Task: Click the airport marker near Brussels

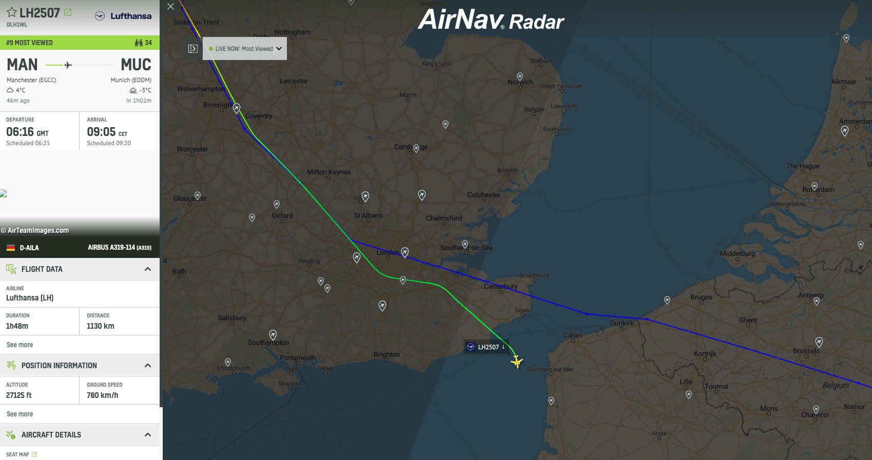Action: coord(819,342)
